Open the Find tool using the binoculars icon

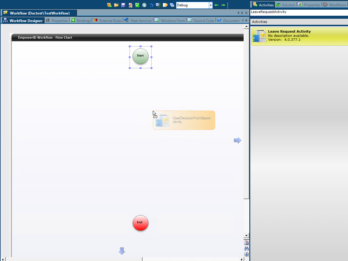(x=246, y=248)
